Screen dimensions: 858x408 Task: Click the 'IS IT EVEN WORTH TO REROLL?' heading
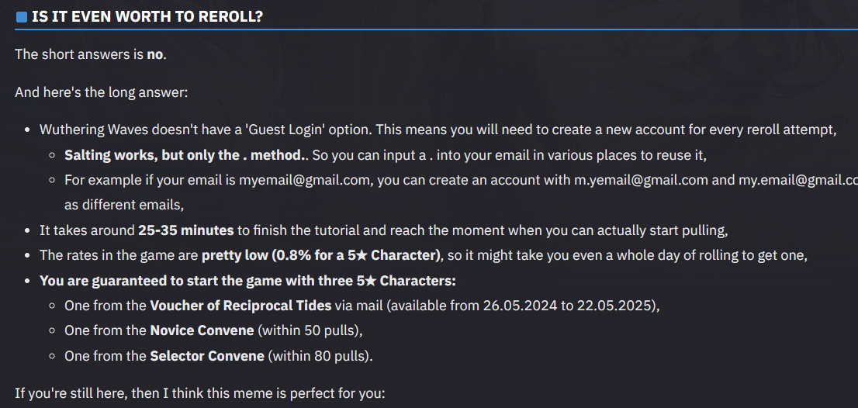click(x=147, y=17)
